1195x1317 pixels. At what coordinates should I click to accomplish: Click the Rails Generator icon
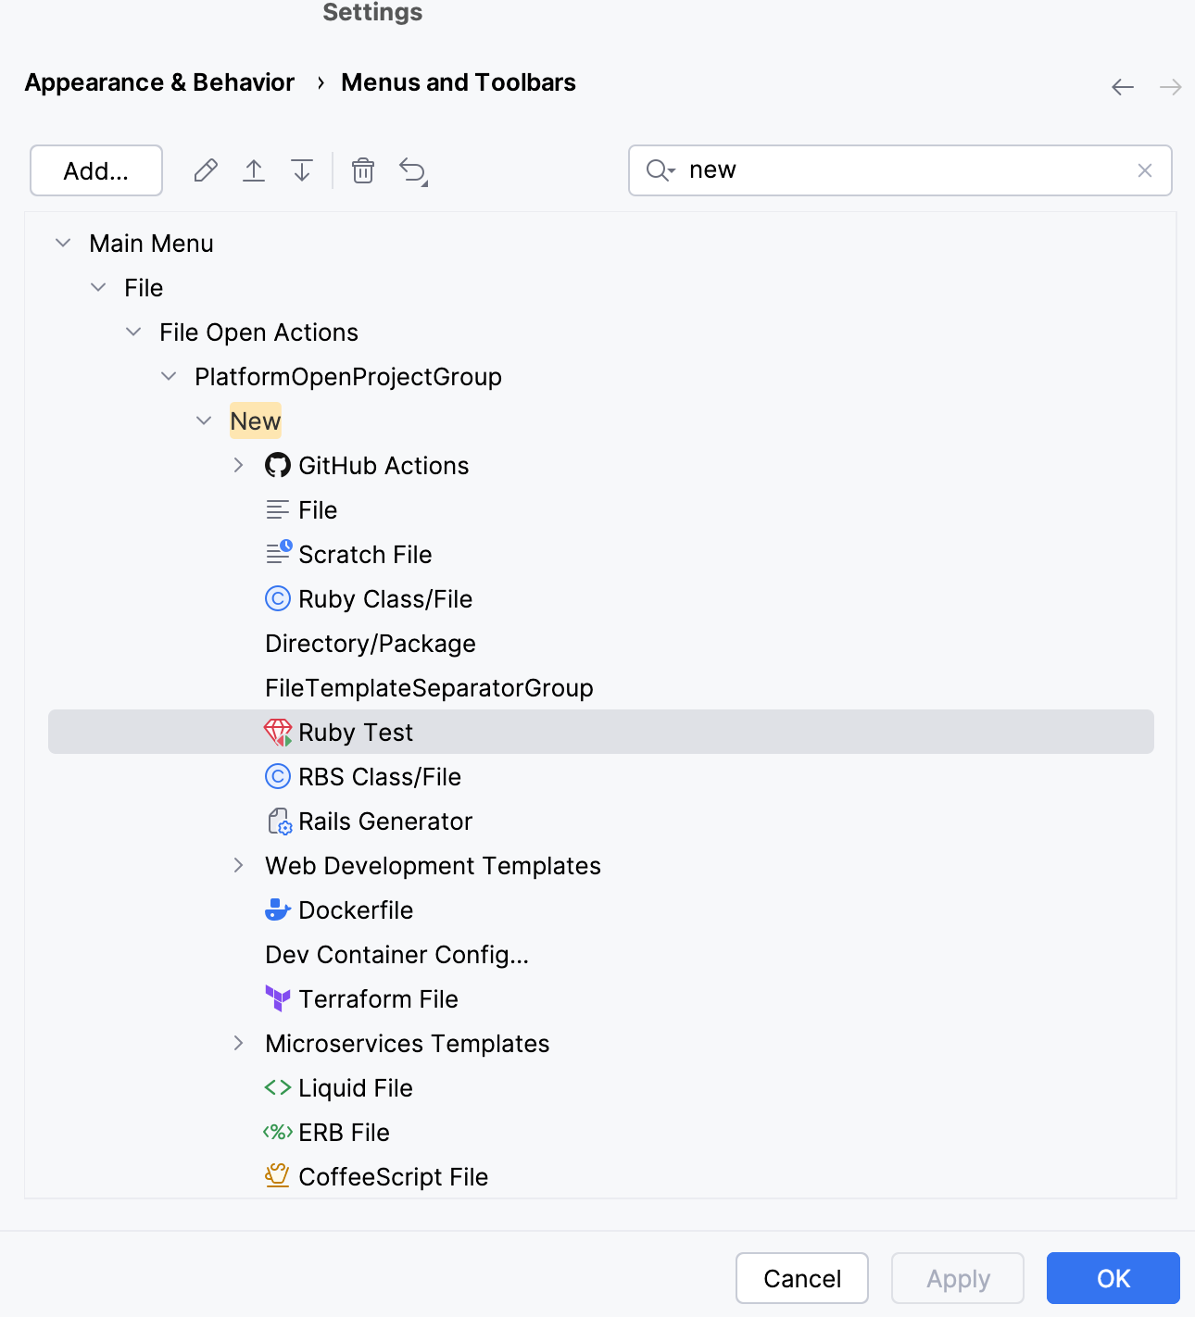point(278,821)
